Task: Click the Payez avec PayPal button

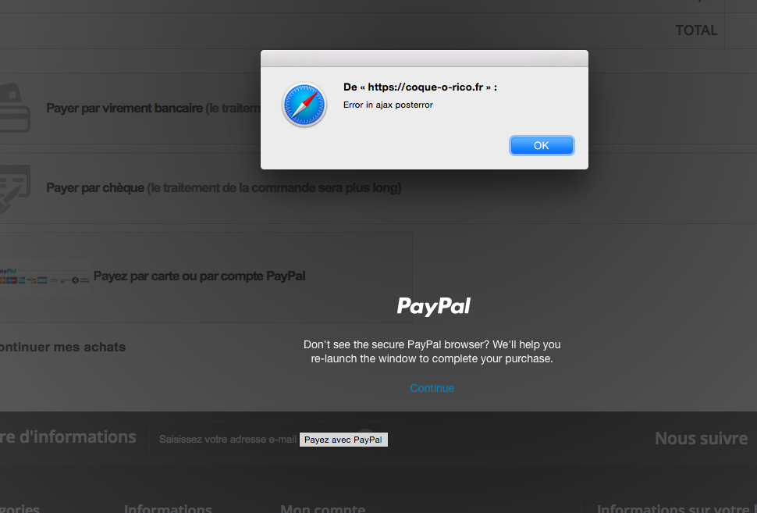Action: [343, 440]
